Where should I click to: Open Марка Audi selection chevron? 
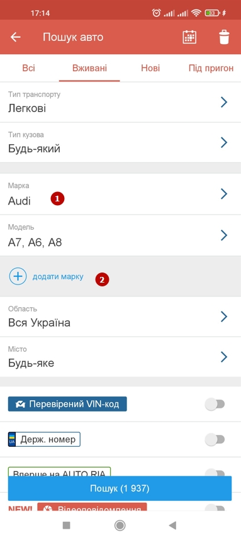[x=224, y=194]
